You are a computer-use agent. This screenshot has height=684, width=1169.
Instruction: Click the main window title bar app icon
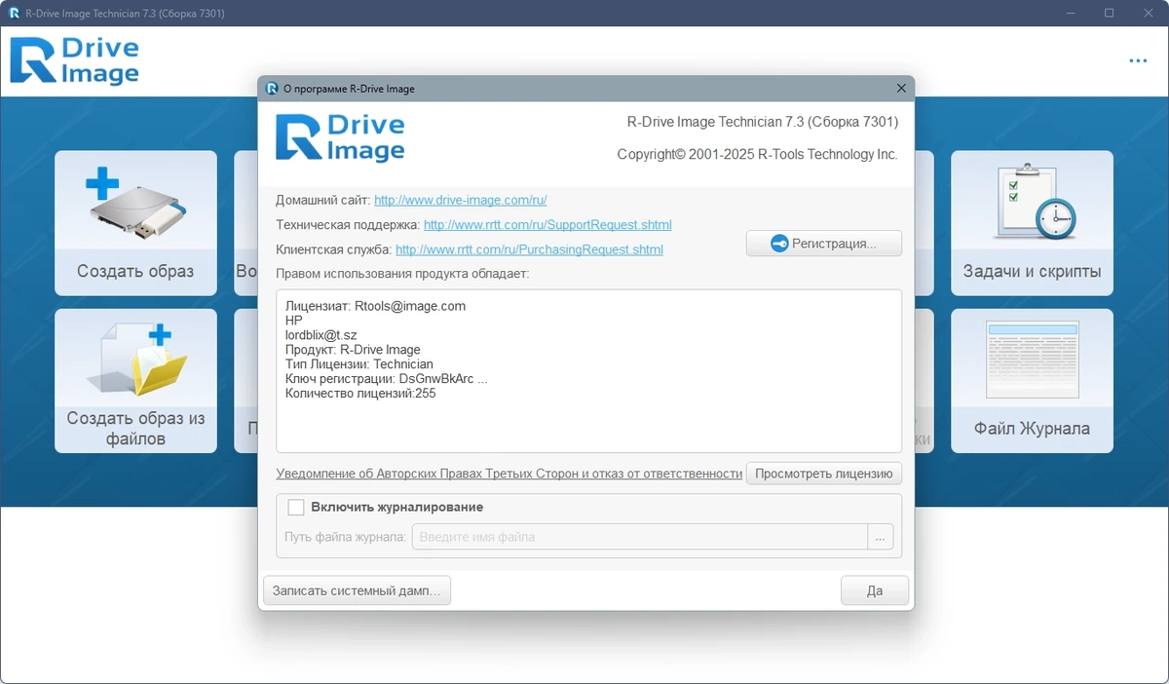15,13
